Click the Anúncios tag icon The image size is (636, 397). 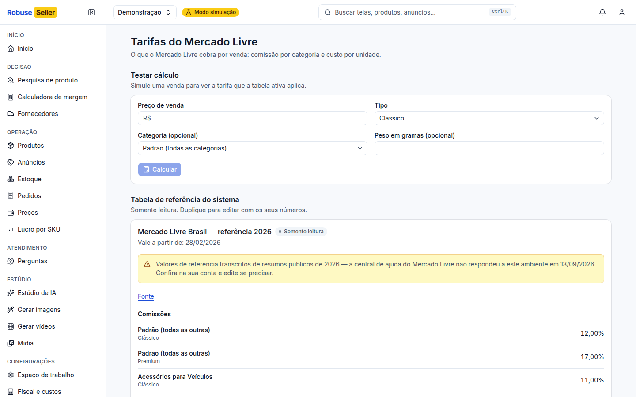point(11,162)
